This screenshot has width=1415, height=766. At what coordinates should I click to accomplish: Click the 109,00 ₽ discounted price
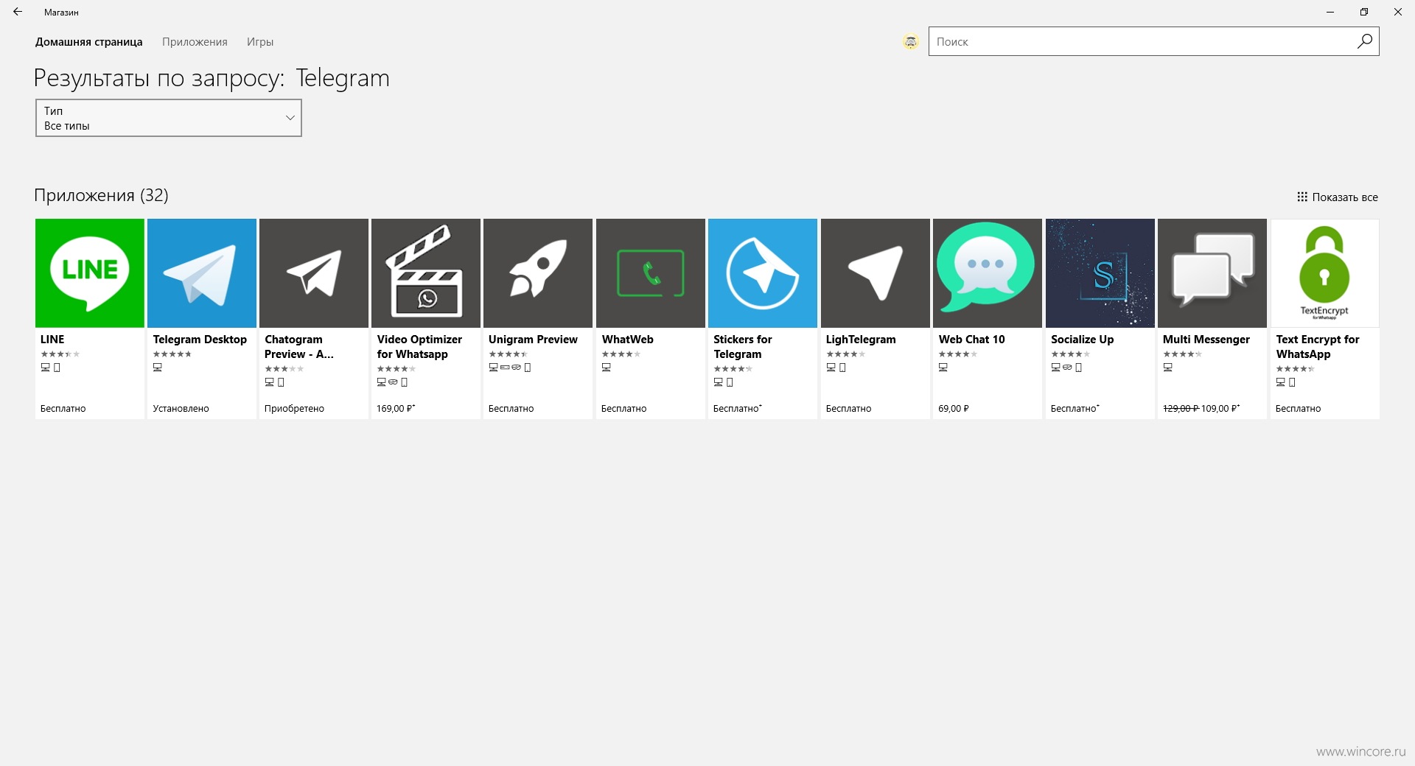pos(1220,409)
